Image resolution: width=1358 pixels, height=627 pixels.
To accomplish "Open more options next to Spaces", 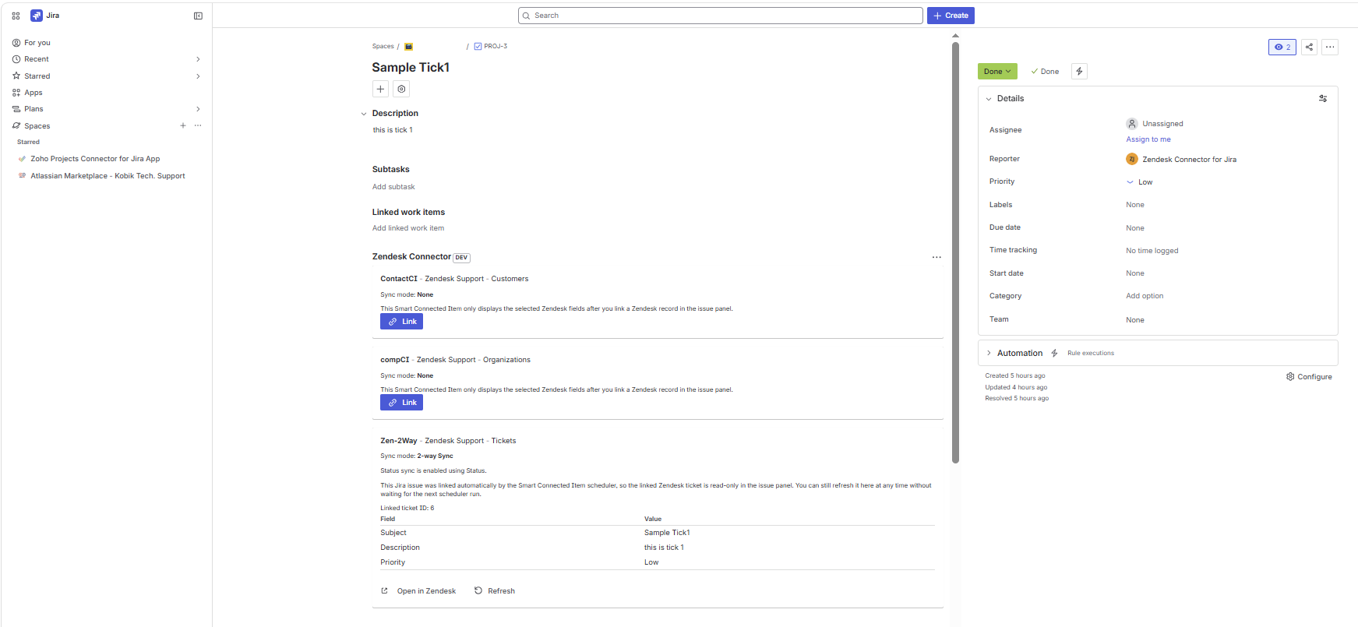I will tap(198, 125).
